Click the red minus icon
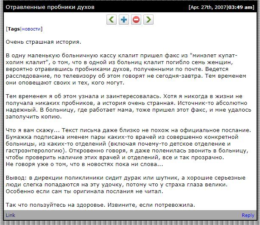This screenshot has height=225, width=260. 136,20
